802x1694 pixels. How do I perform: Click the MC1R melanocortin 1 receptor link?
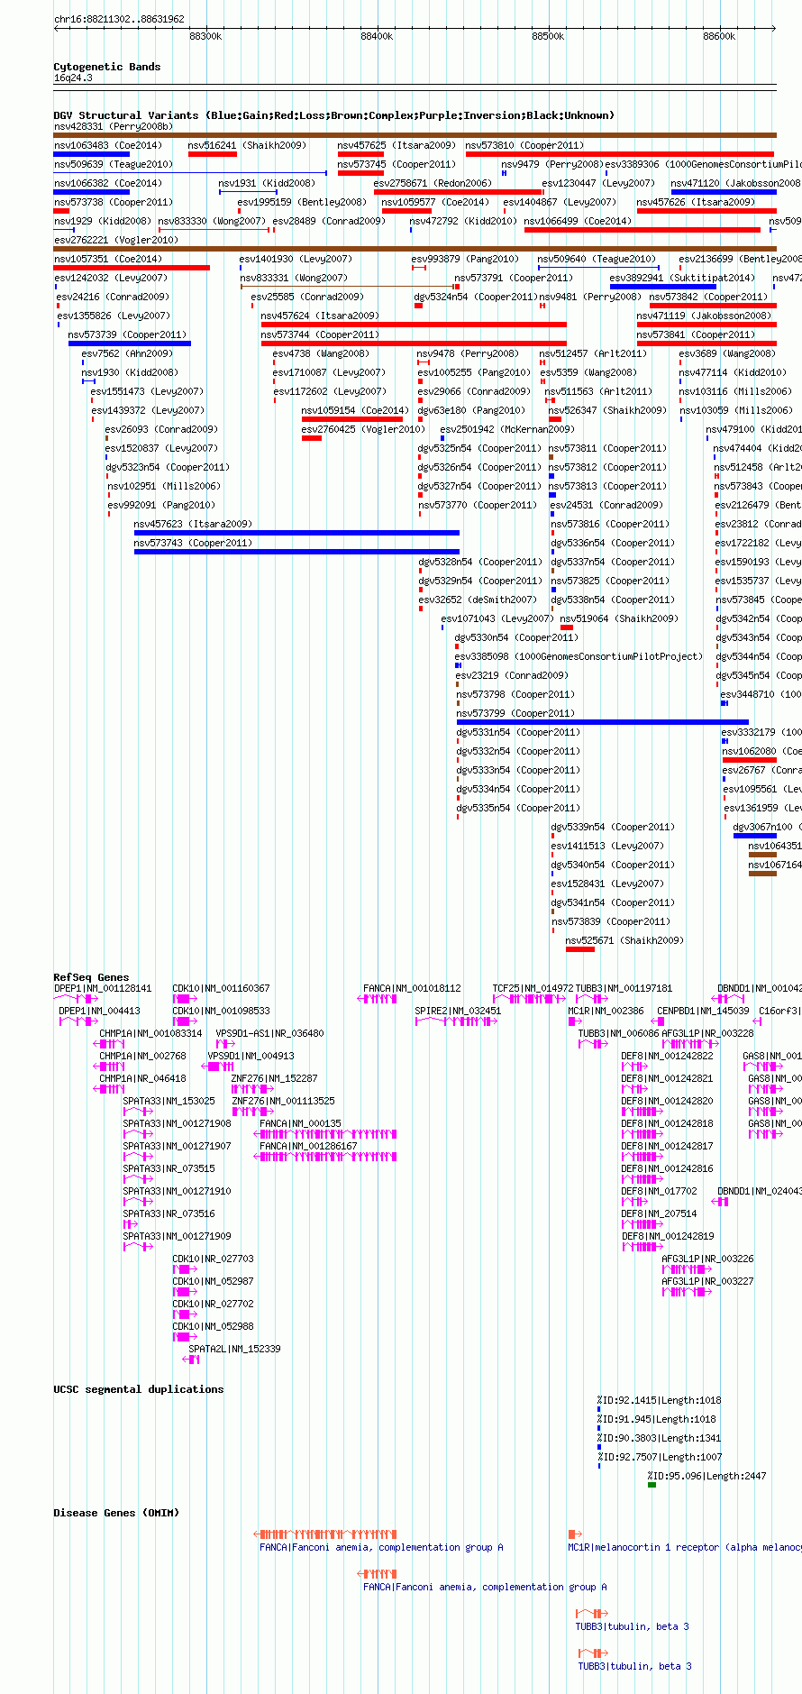pos(685,1547)
